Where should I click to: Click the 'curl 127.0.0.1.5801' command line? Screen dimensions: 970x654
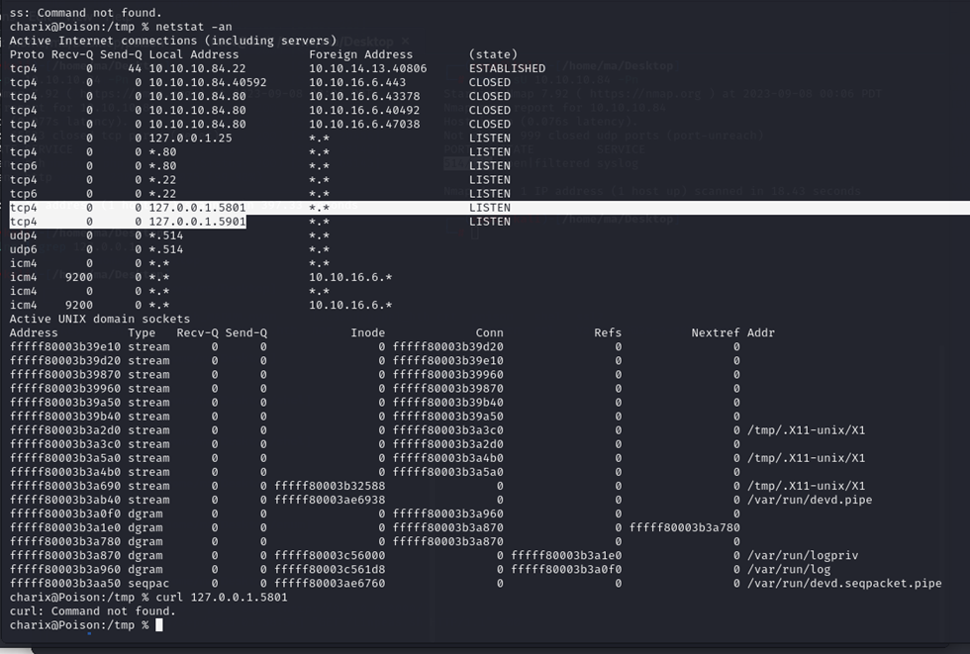point(220,598)
